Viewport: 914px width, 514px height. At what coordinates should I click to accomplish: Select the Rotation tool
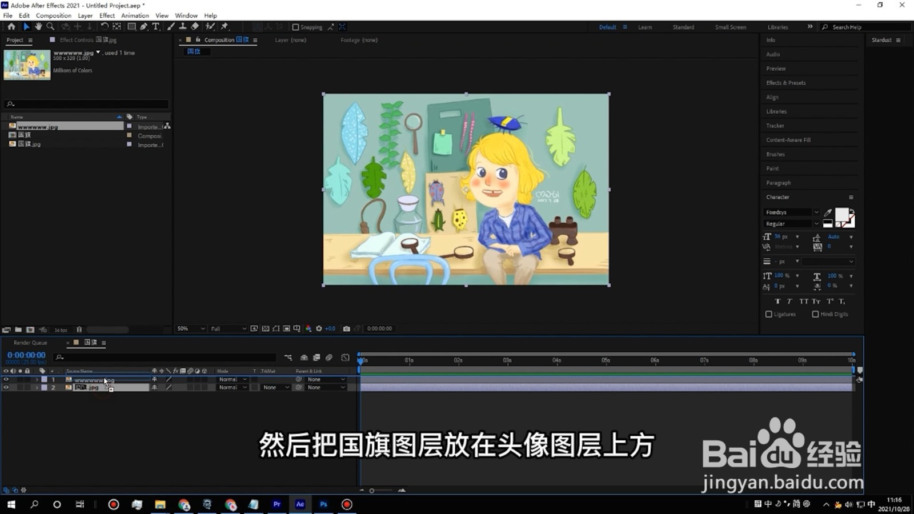[105, 26]
